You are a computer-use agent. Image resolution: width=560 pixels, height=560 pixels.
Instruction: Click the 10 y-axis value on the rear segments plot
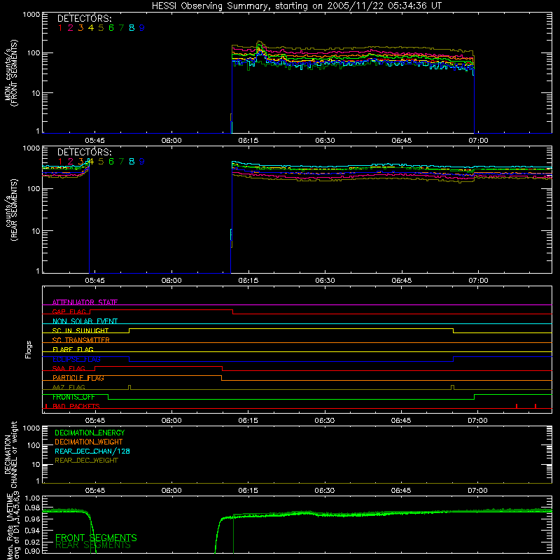[x=36, y=231]
